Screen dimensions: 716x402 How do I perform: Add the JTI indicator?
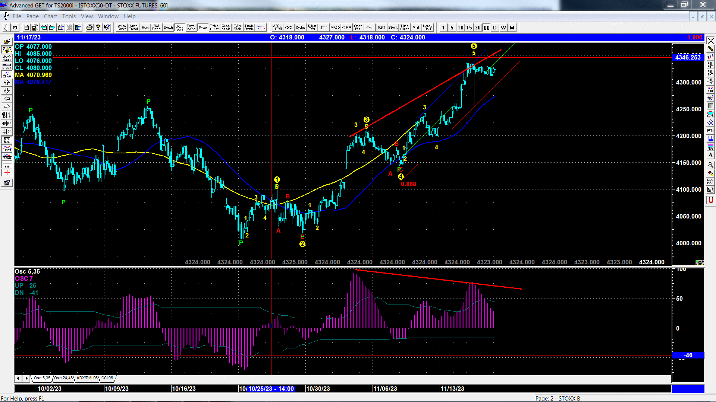[324, 28]
